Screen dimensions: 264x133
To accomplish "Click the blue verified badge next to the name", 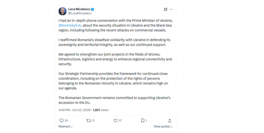I will point(93,9).
